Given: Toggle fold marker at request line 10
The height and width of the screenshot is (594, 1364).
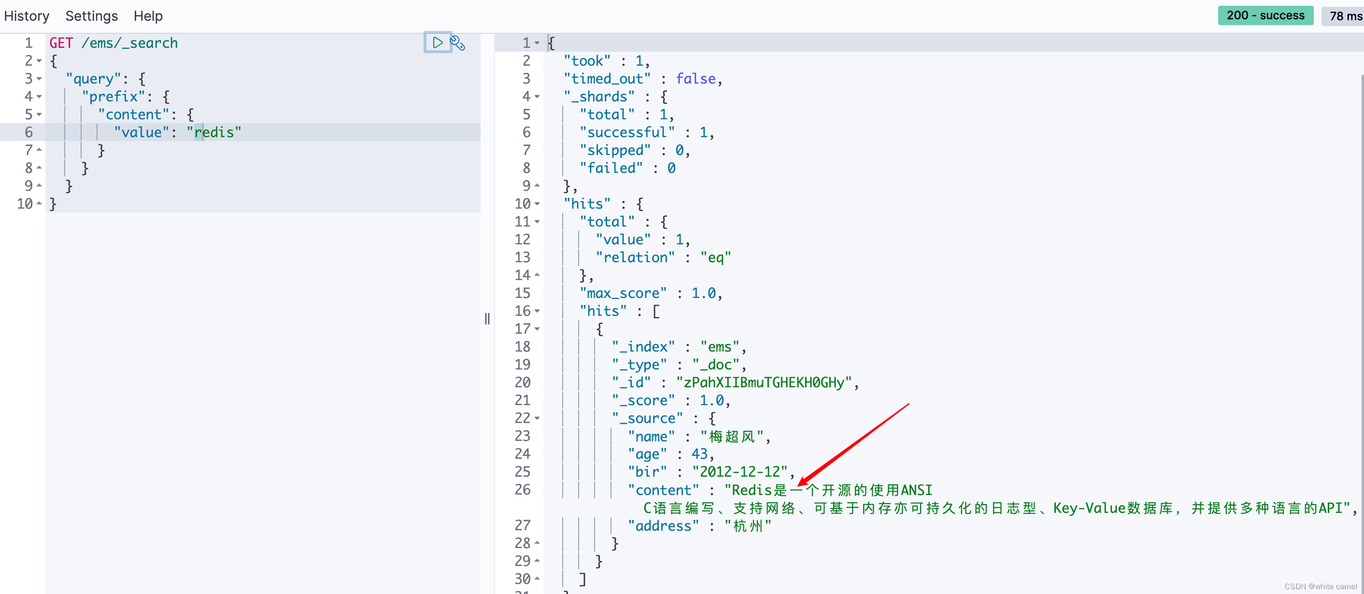Looking at the screenshot, I should coord(39,203).
